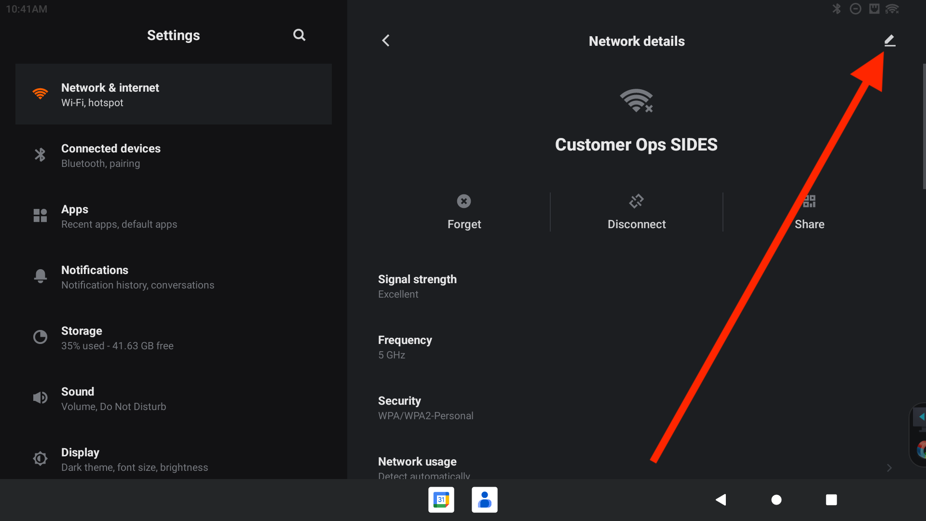The height and width of the screenshot is (521, 926).
Task: Click the network details scrollbar
Action: pos(924,126)
